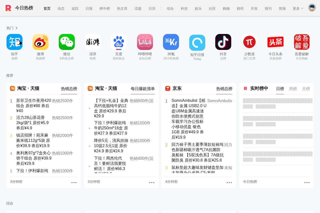Open the Baidu (百度) paw icon
The height and width of the screenshot is (213, 320).
[x=119, y=42]
